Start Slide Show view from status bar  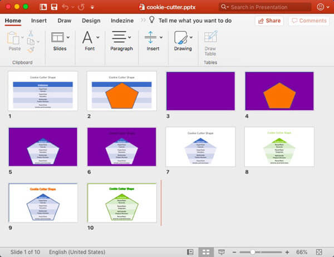tap(221, 251)
